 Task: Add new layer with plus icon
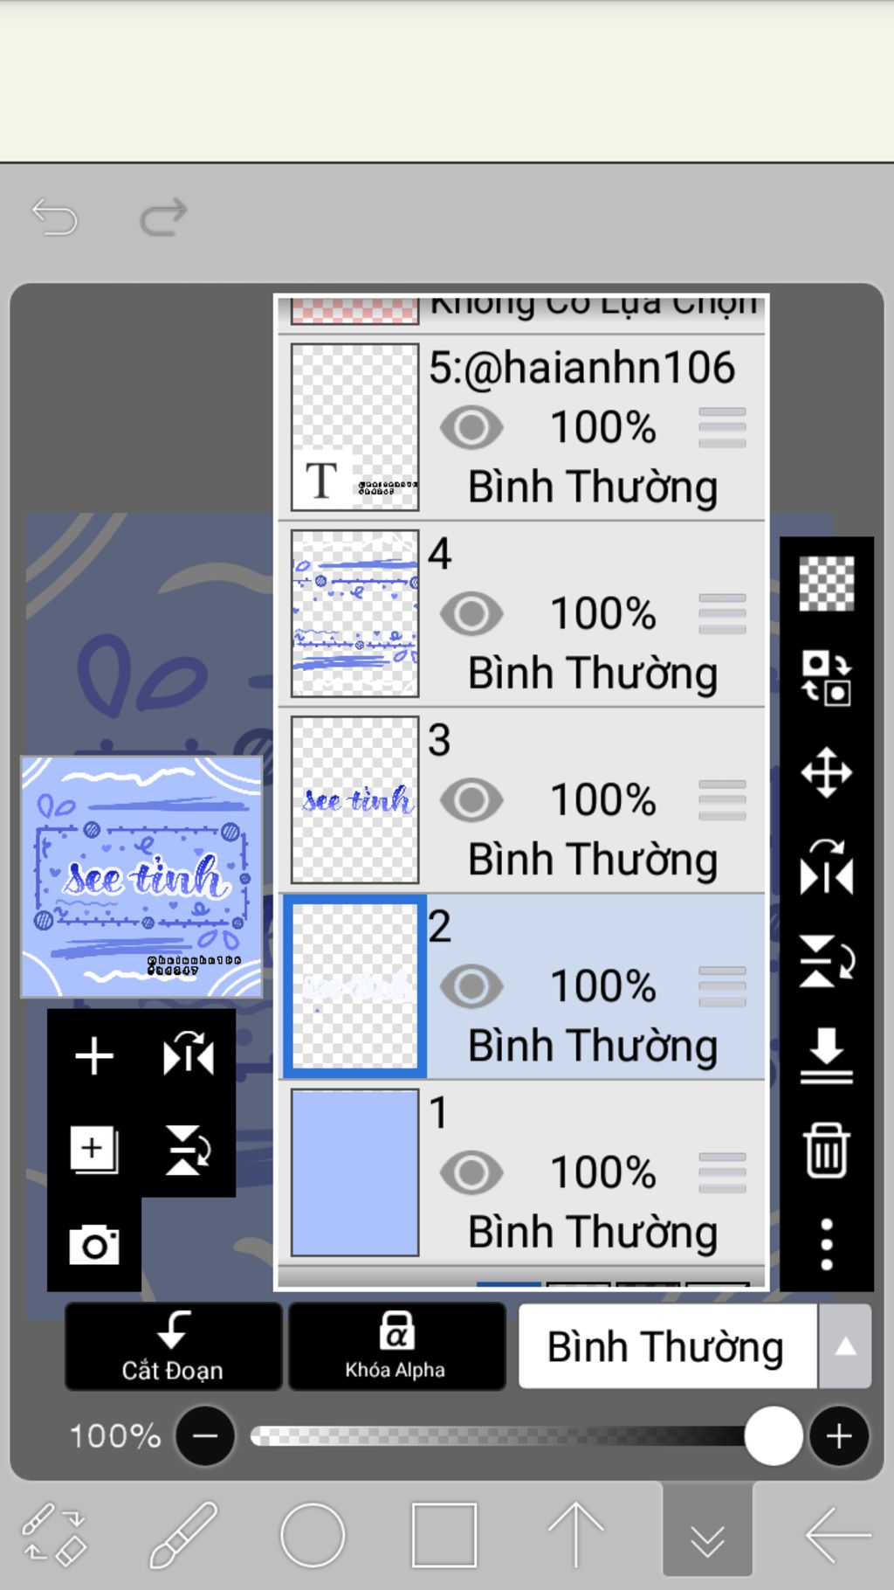coord(94,1056)
